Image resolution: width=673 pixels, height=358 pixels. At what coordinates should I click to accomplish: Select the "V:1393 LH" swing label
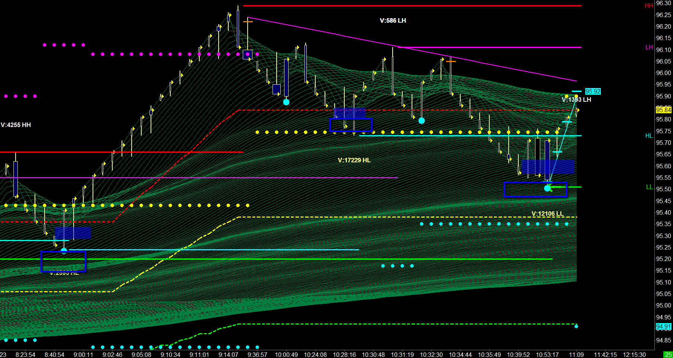(x=576, y=100)
